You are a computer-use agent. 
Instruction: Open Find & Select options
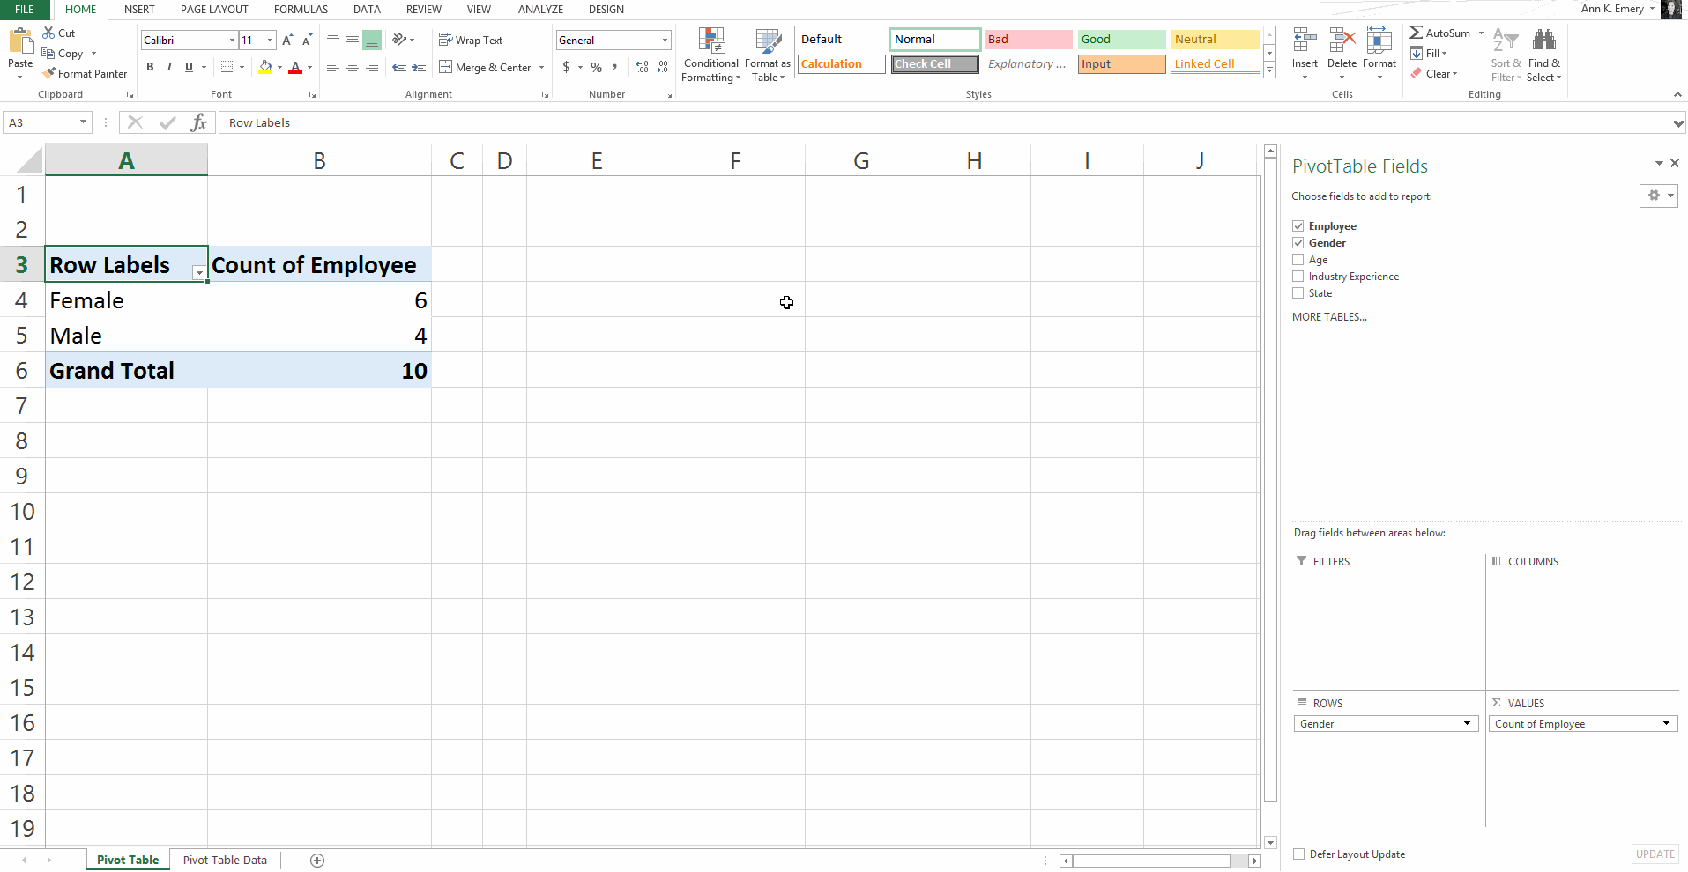pos(1544,53)
